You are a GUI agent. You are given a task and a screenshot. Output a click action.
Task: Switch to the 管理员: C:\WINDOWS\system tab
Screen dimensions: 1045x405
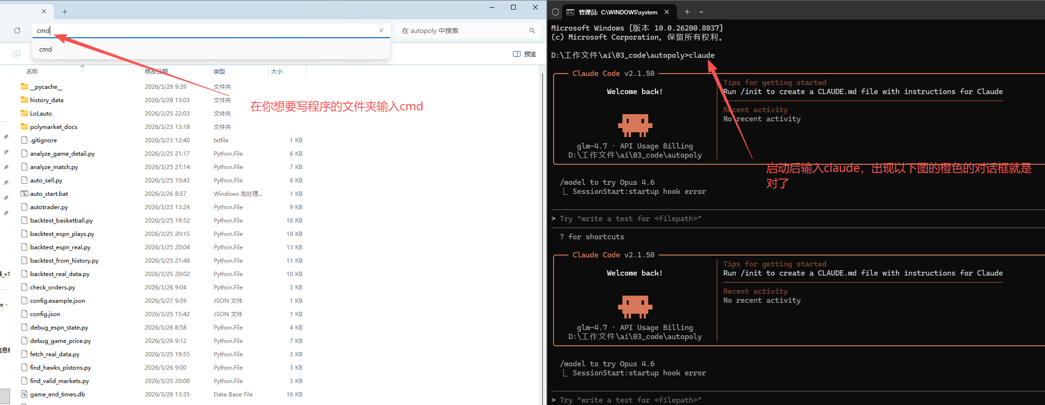coord(617,12)
